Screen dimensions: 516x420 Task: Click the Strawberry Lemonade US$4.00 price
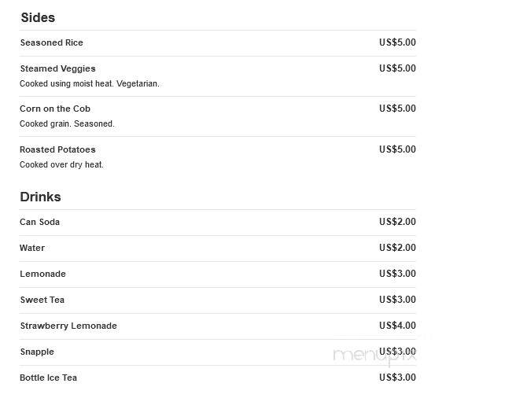click(397, 326)
